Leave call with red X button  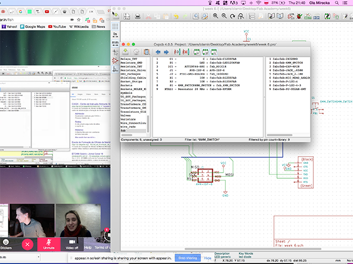[28, 244]
